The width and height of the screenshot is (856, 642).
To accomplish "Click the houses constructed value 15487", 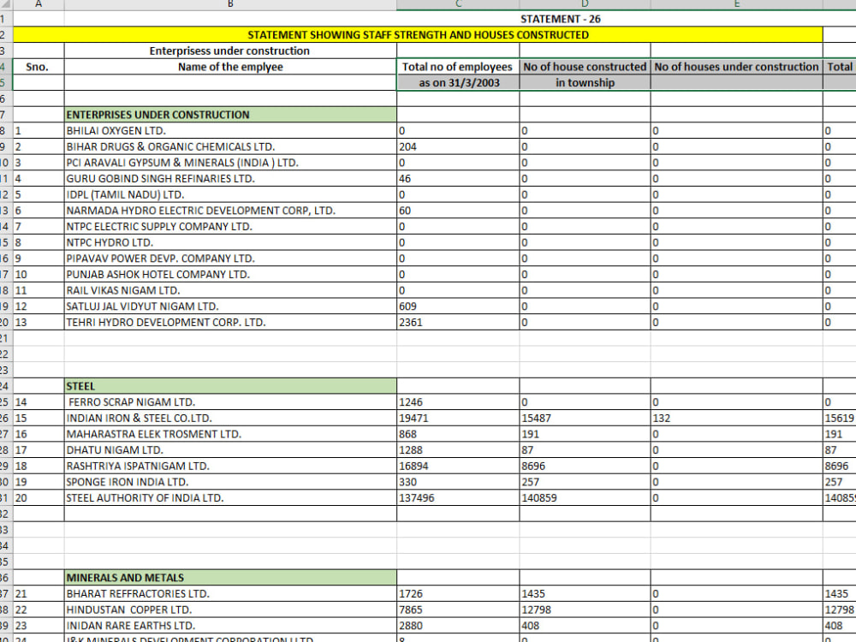I will coord(585,418).
